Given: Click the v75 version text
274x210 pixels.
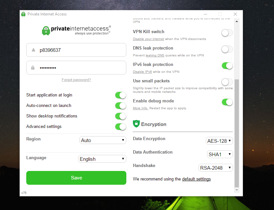Looking at the screenshot, I should tap(24, 193).
